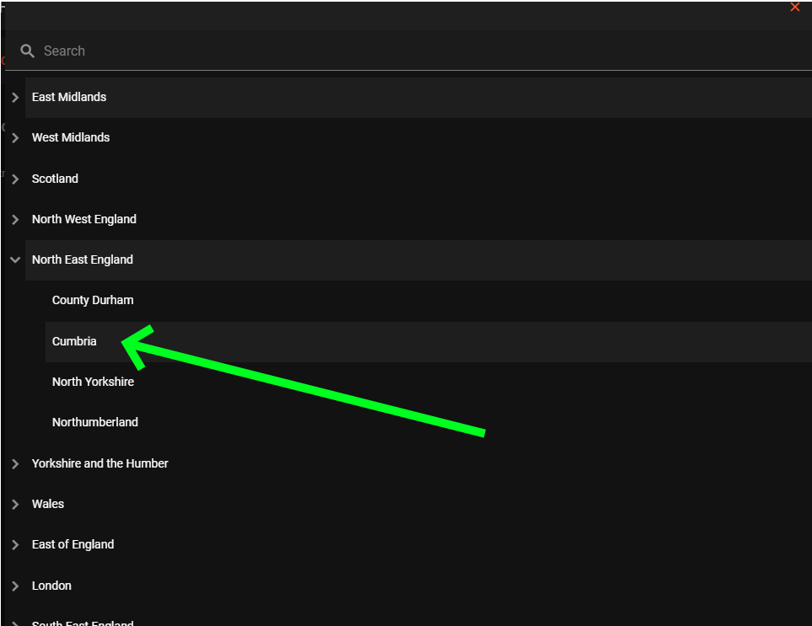Expand North West England chevron
The height and width of the screenshot is (626, 812).
[15, 220]
